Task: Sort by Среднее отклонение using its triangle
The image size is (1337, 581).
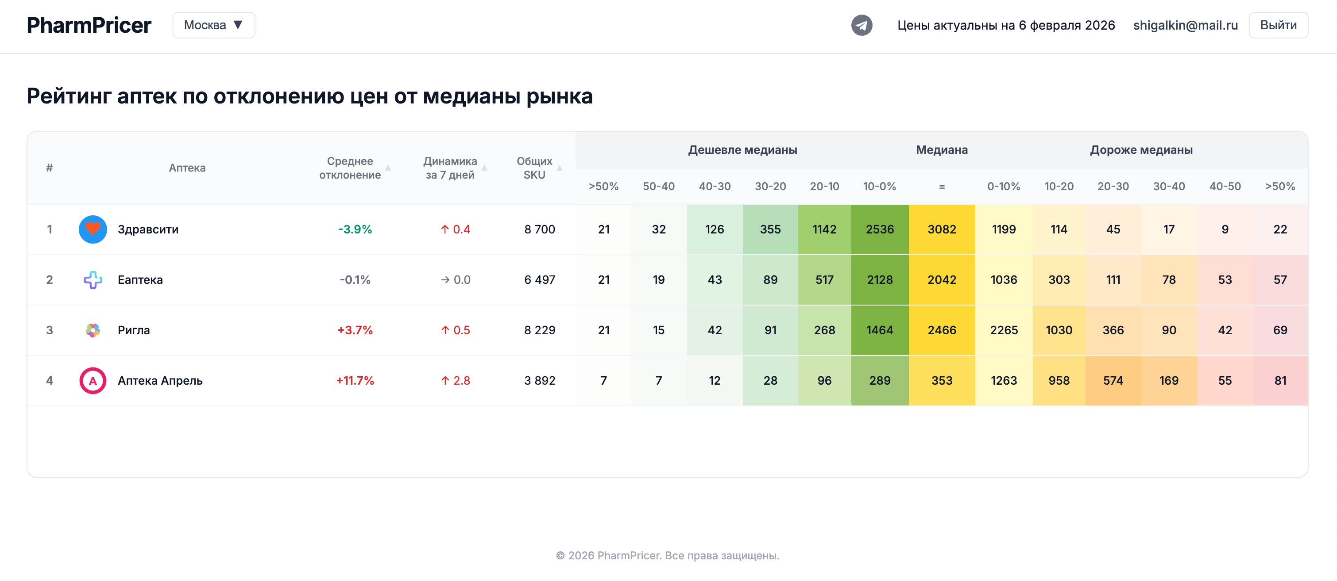Action: (387, 168)
